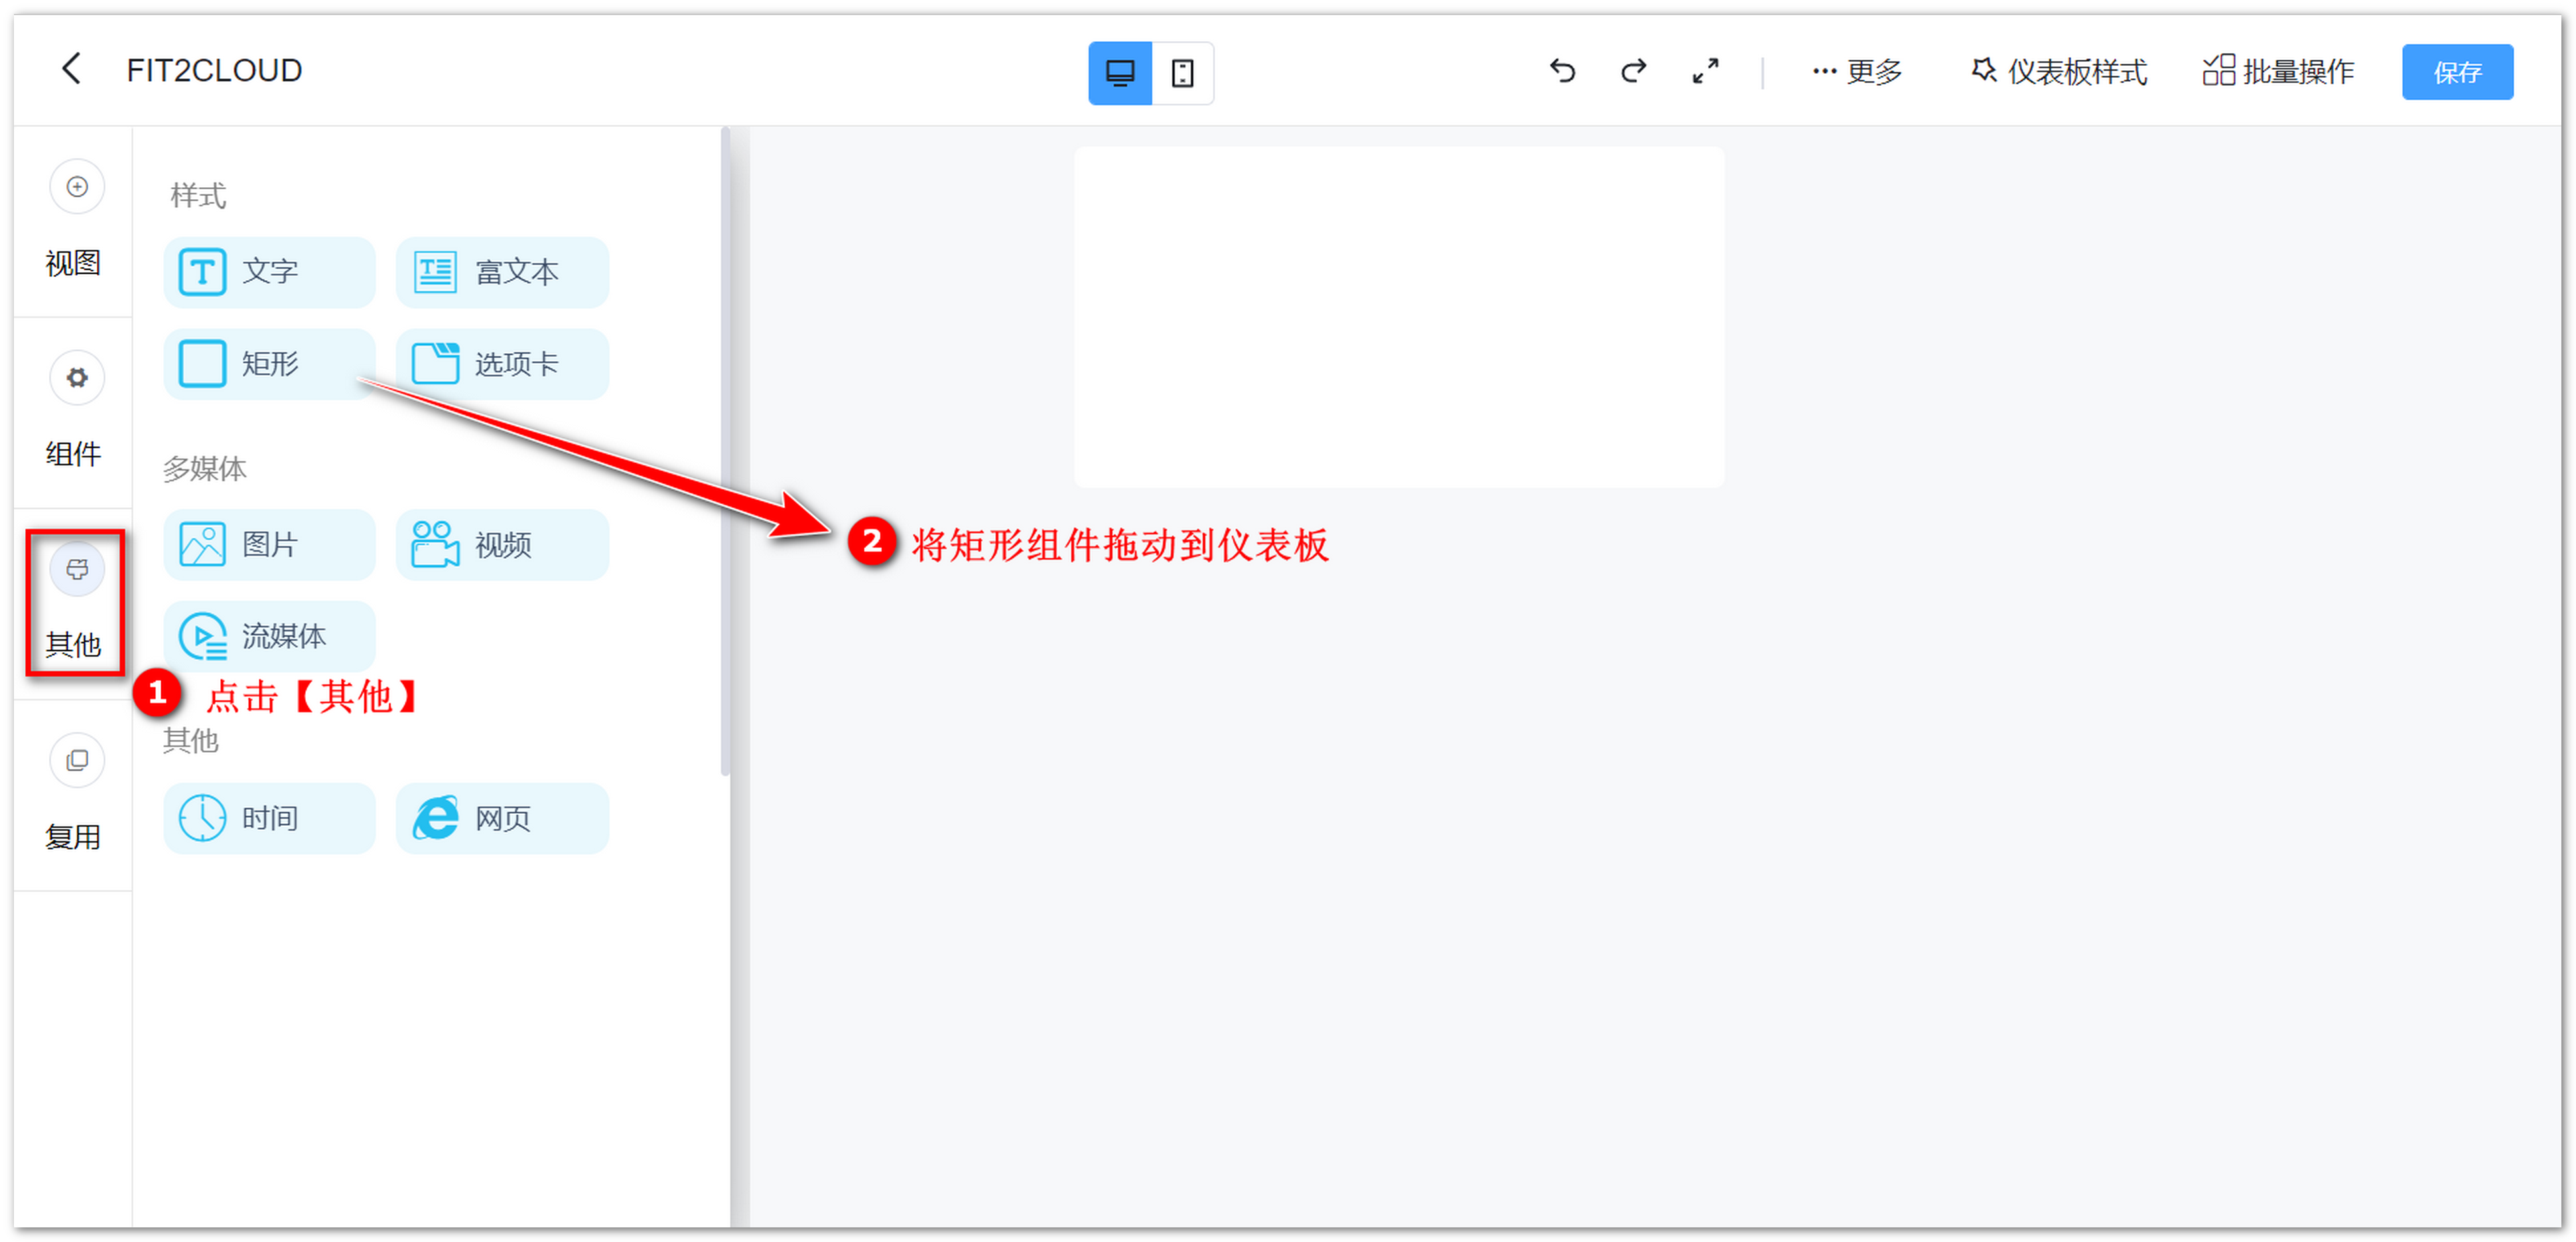This screenshot has width=2576, height=1242.
Task: Switch to mobile layout view
Action: tap(1183, 72)
